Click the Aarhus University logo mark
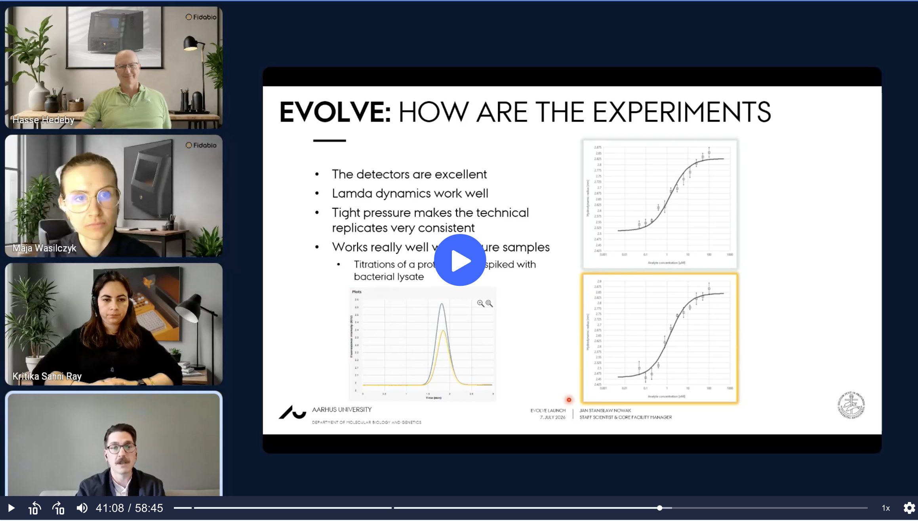This screenshot has height=521, width=918. pos(293,412)
